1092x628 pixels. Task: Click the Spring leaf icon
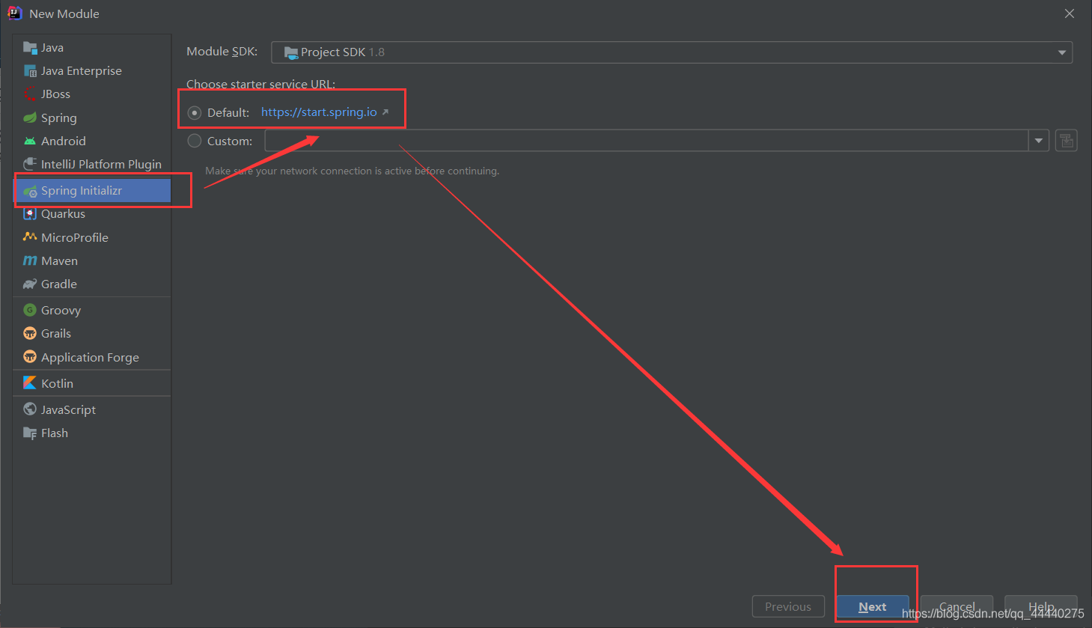pos(30,118)
